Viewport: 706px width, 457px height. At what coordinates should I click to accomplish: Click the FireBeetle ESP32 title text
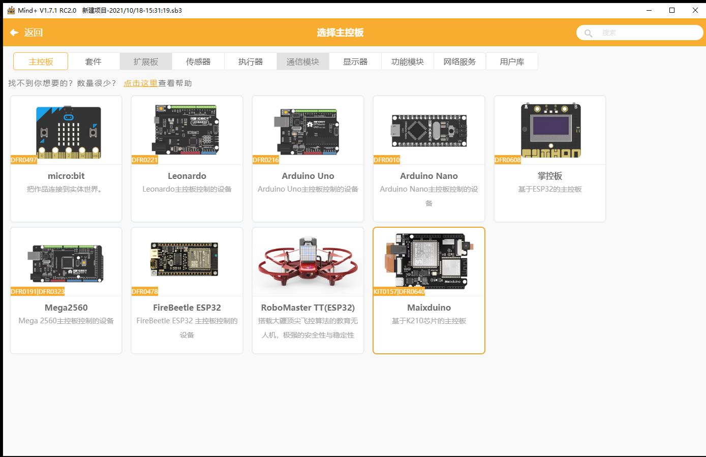[x=187, y=308]
